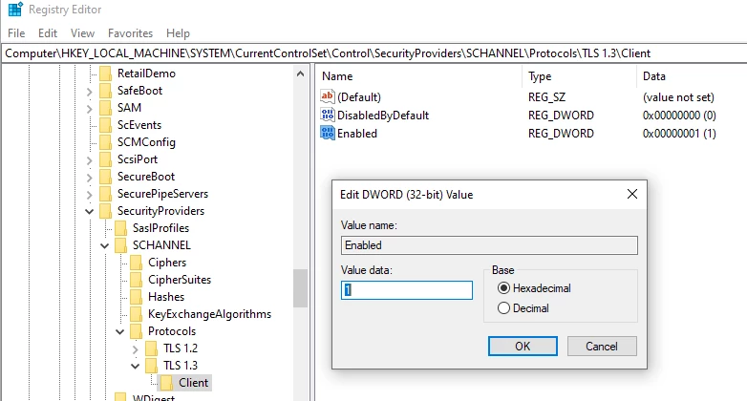Click the Value data input field
747x401 pixels.
point(407,290)
